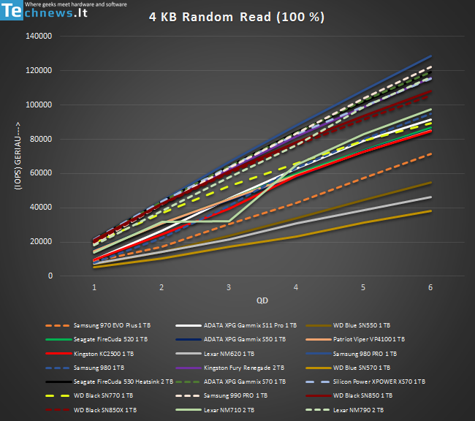Select Samsung 980 1 TB legend label

(99, 368)
